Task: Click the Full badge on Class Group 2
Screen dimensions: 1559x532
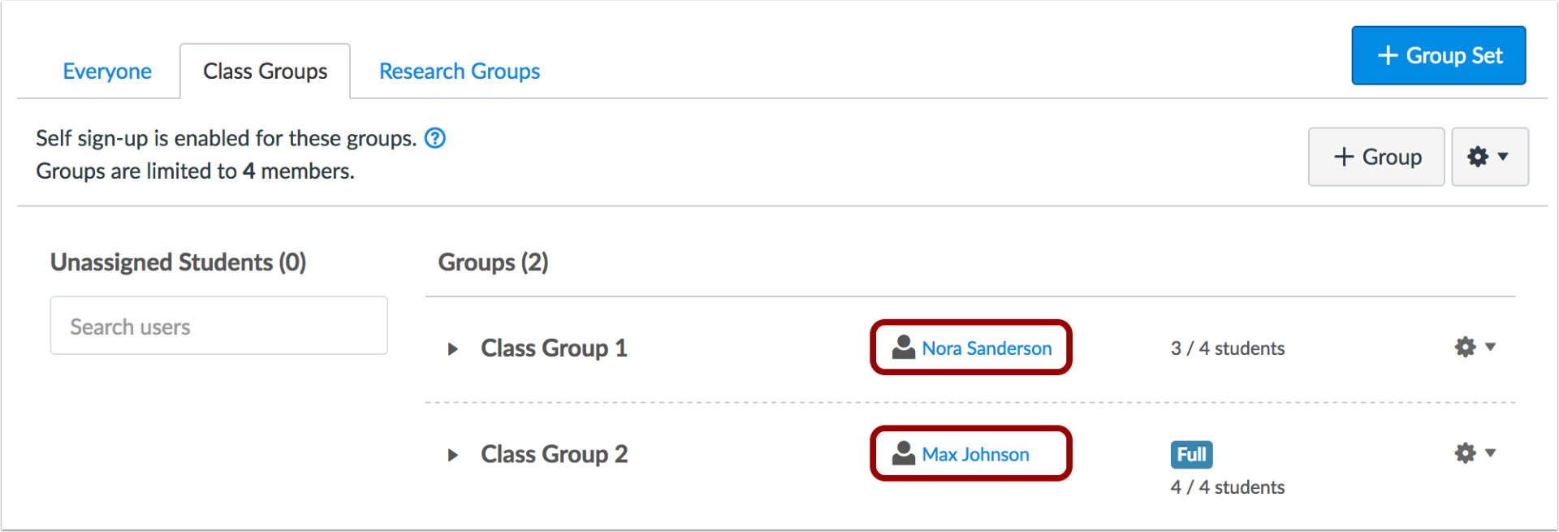Action: click(1191, 454)
